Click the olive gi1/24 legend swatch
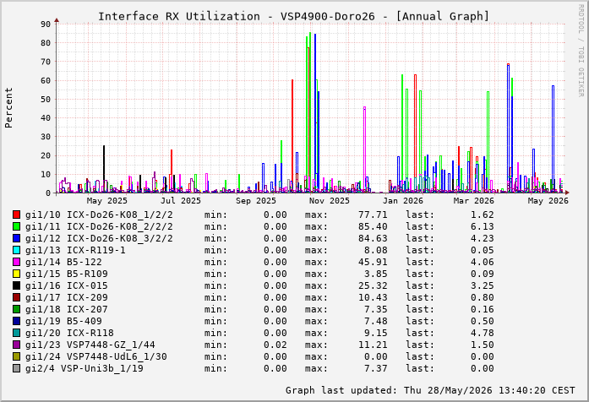 [x=16, y=356]
